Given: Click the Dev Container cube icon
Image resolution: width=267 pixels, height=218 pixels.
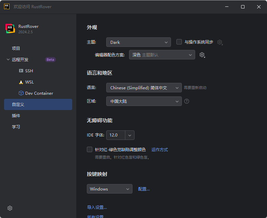Looking at the screenshot, I should point(21,93).
